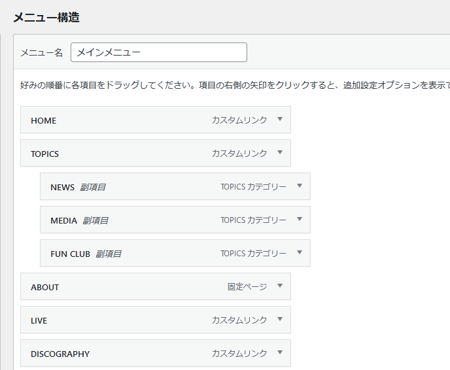The image size is (450, 370).
Task: Click the メニュー名 text input field
Action: coord(158,52)
